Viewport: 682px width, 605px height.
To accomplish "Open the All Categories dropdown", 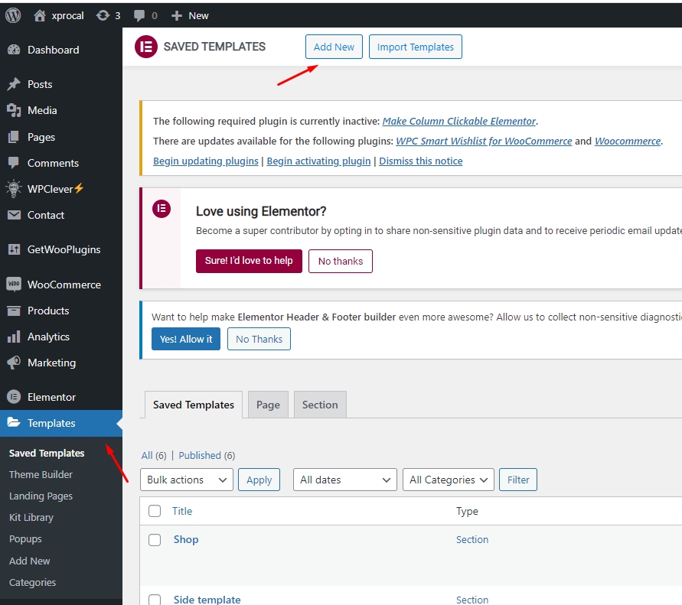I will coord(448,480).
